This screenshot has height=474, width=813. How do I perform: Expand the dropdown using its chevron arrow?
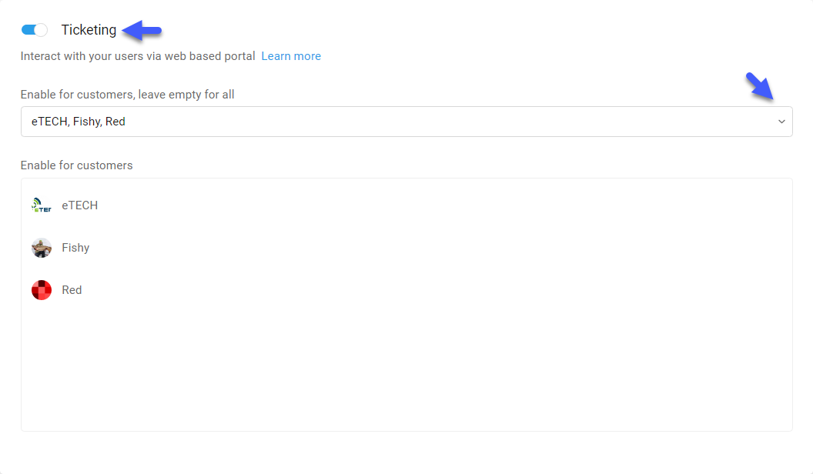pyautogui.click(x=781, y=122)
